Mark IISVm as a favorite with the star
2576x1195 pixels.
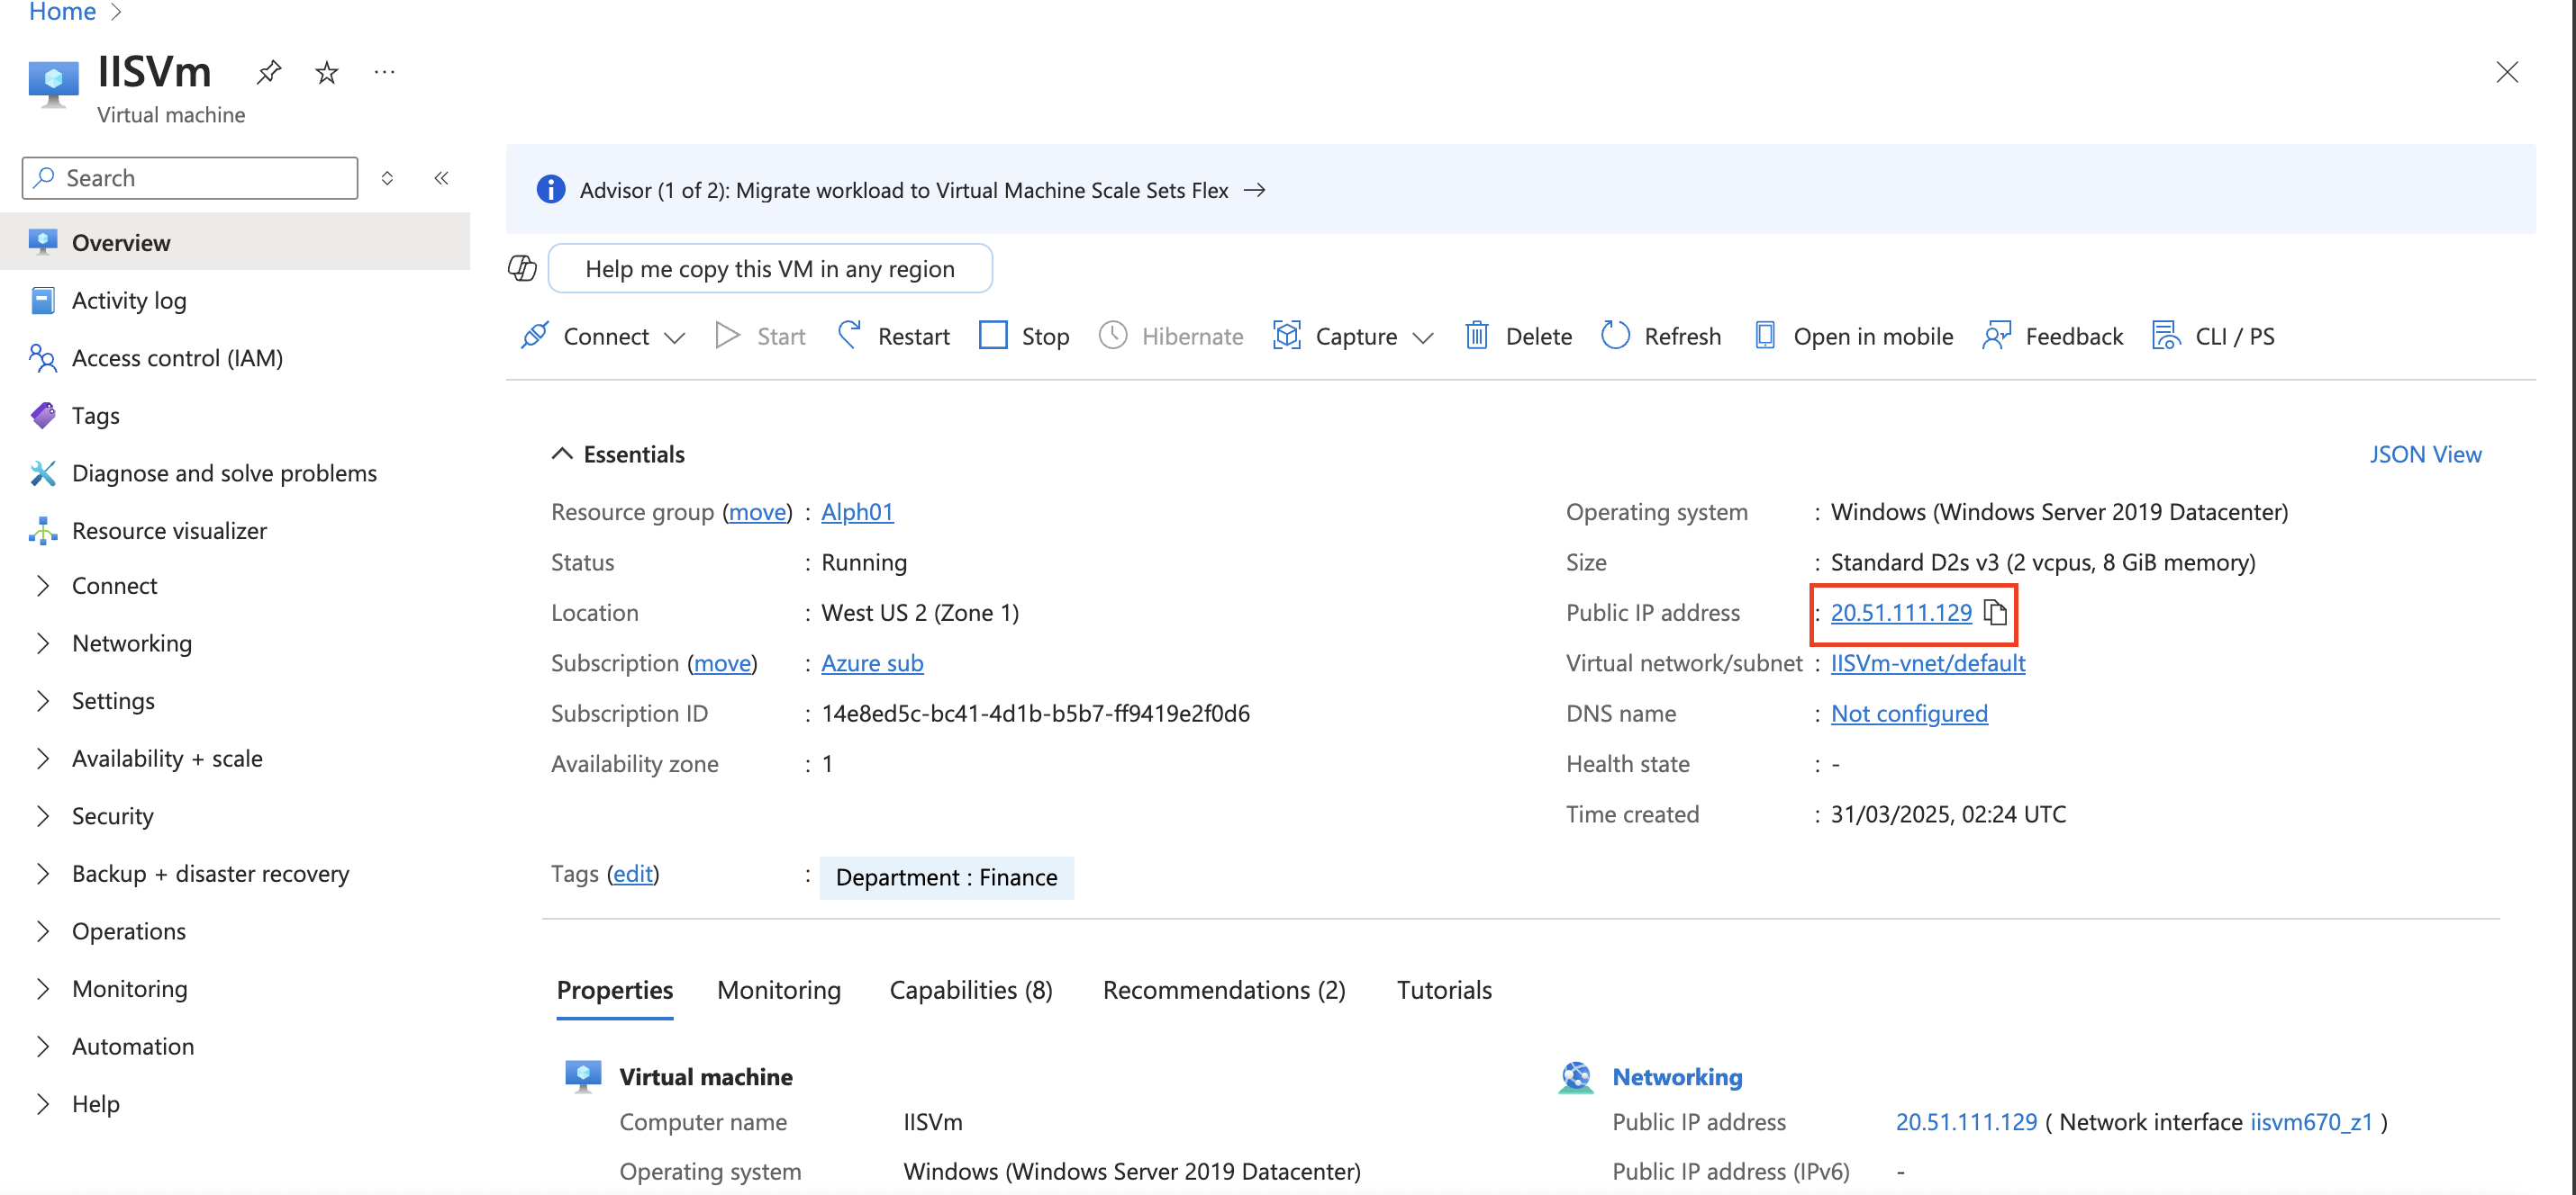pos(326,72)
